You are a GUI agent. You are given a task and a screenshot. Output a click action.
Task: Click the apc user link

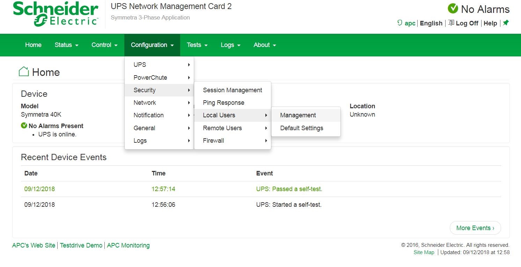410,23
